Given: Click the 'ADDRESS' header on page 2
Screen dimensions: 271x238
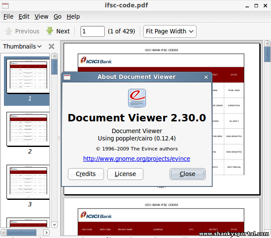Looking at the screenshot, I should (158, 229).
